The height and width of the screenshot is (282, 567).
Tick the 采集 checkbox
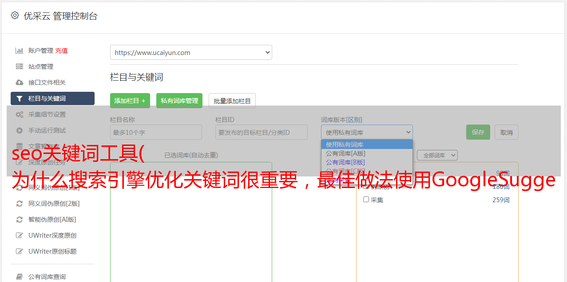point(366,200)
